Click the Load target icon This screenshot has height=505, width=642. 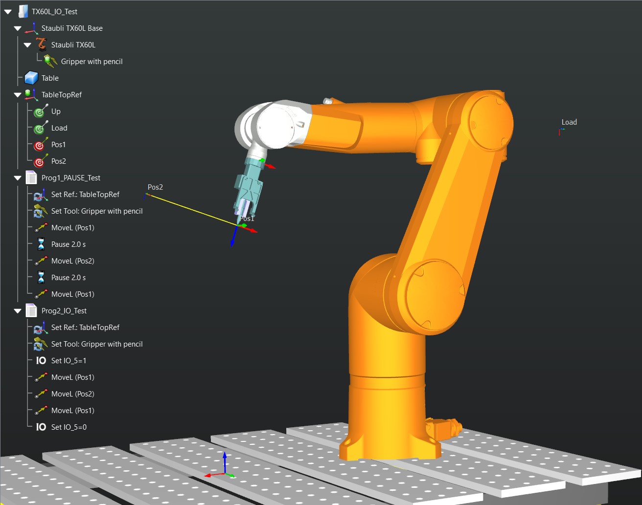click(41, 128)
